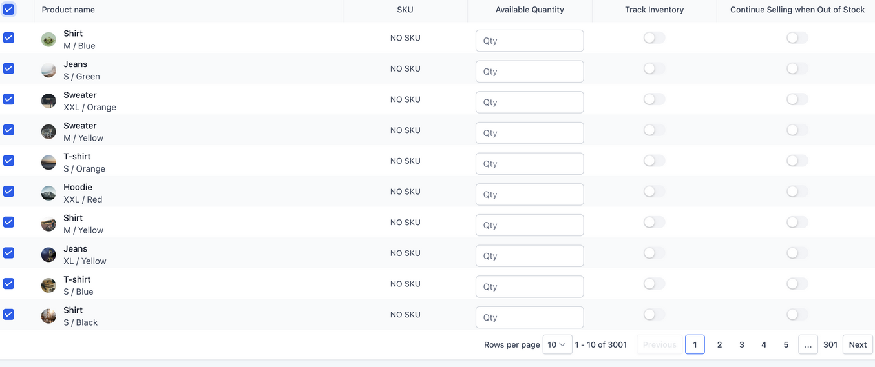Click the Next page button

(x=858, y=344)
